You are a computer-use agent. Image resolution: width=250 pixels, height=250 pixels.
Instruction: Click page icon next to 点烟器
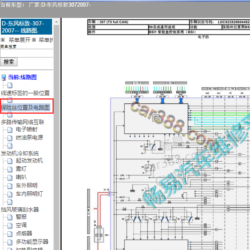[x=10, y=234]
